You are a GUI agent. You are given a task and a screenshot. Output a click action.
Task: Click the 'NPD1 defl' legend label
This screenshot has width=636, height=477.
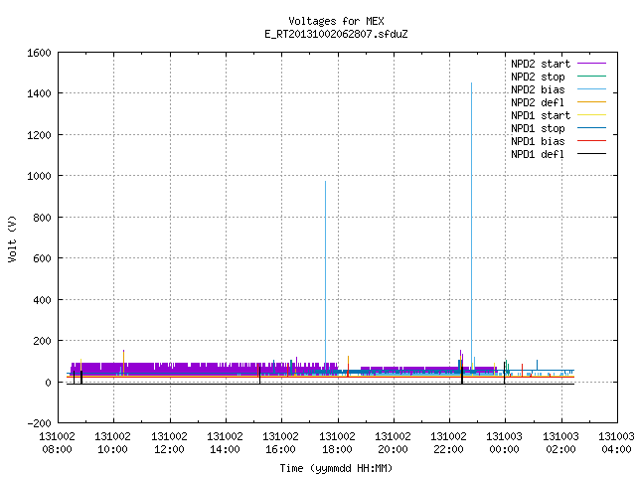(538, 155)
